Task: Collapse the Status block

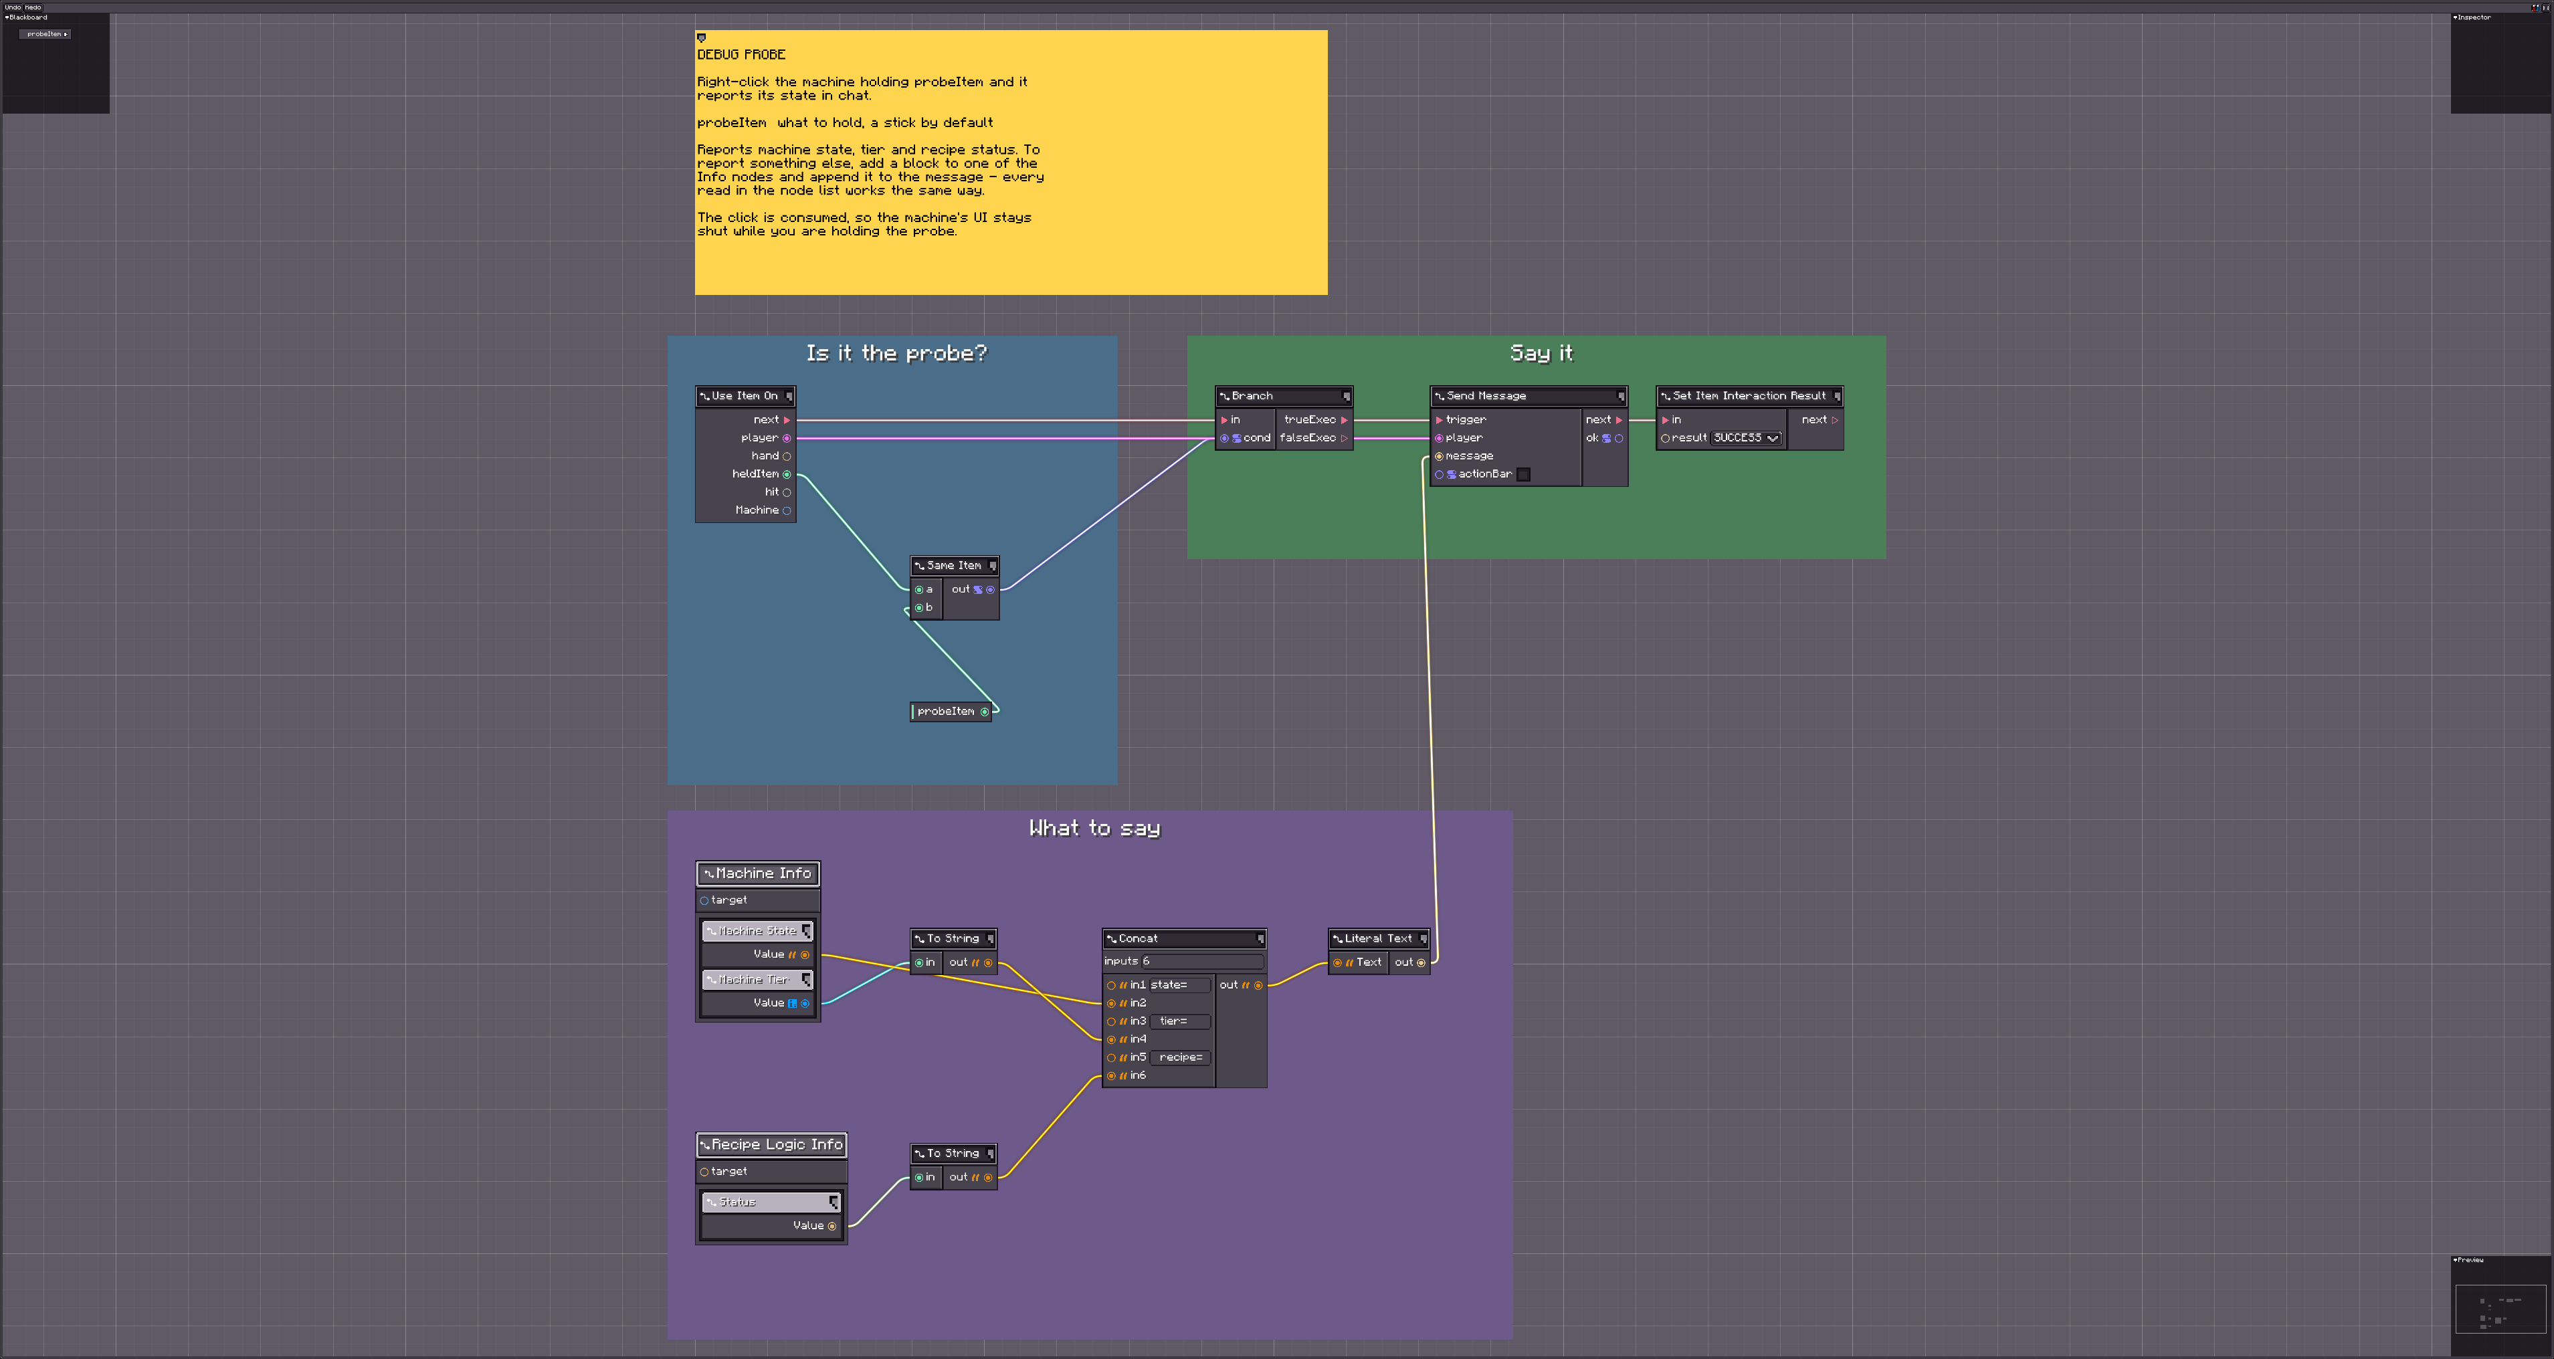Action: (833, 1203)
